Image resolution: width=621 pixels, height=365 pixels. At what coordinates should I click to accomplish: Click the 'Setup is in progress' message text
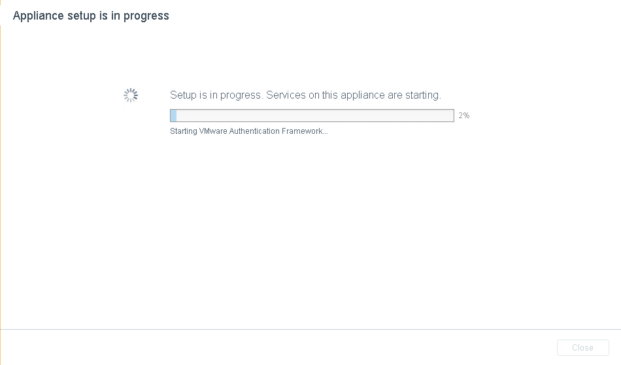[x=216, y=95]
